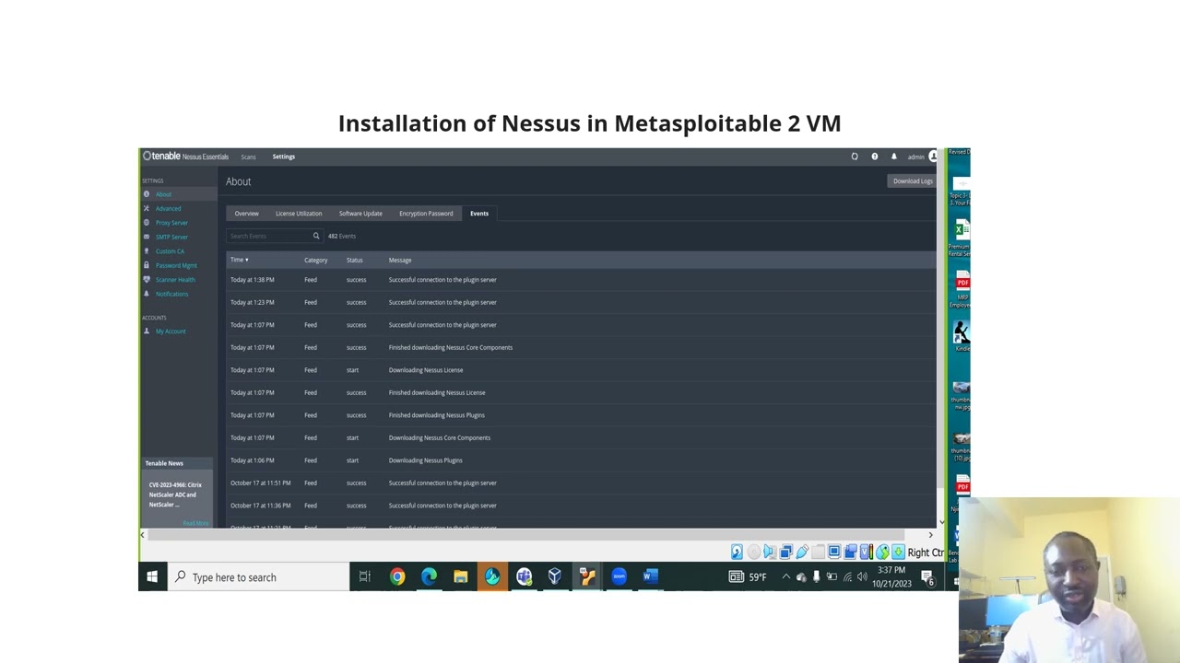Click the admin username in header
Image resolution: width=1180 pixels, height=663 pixels.
tap(915, 157)
